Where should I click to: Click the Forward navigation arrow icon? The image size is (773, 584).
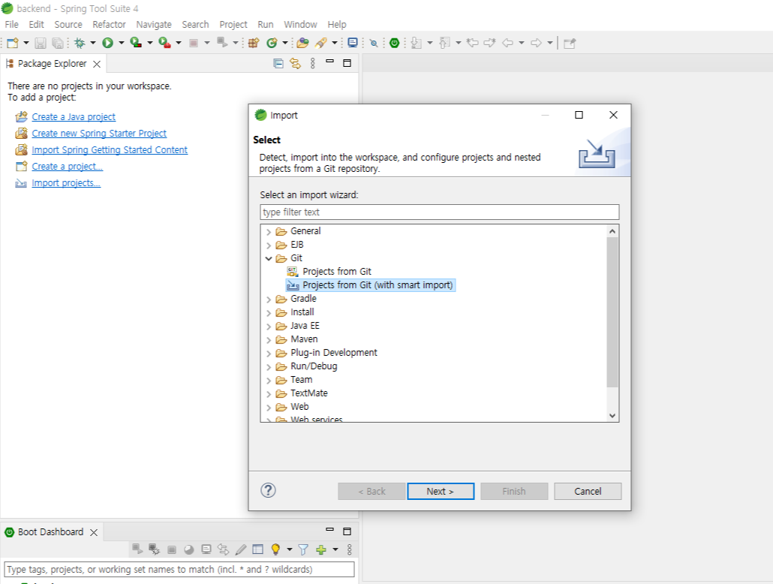click(x=537, y=43)
